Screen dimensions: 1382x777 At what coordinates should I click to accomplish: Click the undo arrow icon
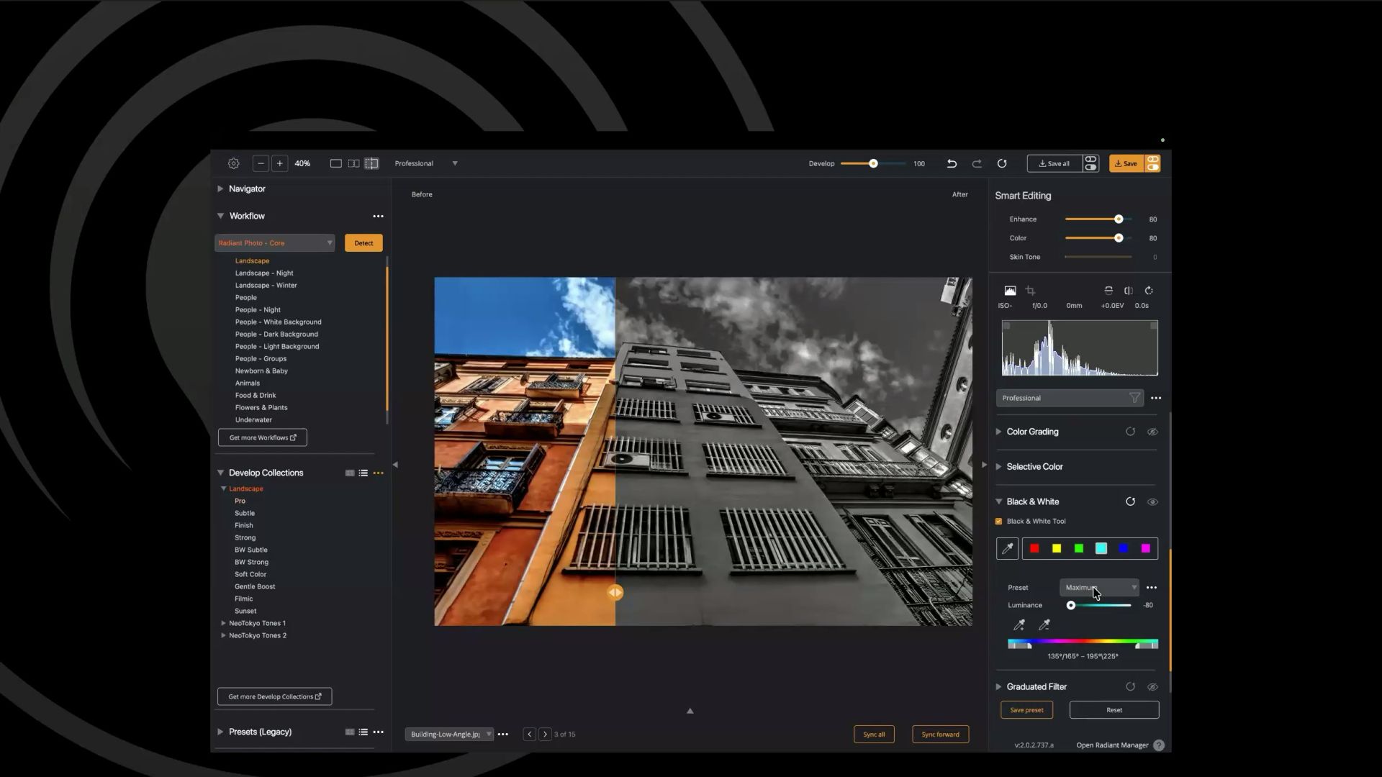[952, 163]
